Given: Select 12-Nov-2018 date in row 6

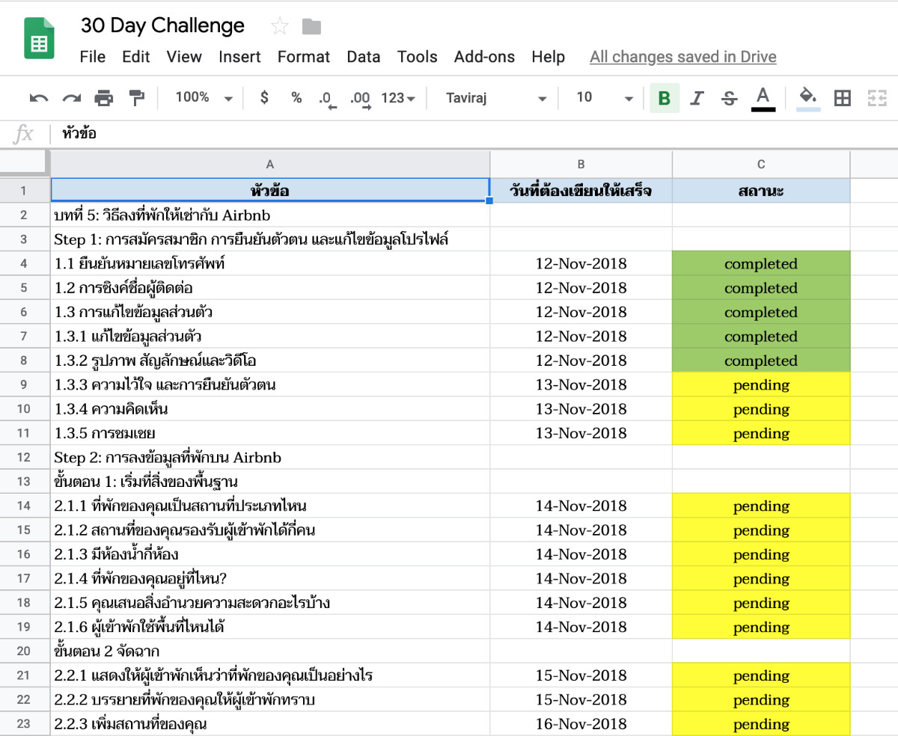Looking at the screenshot, I should [x=581, y=312].
